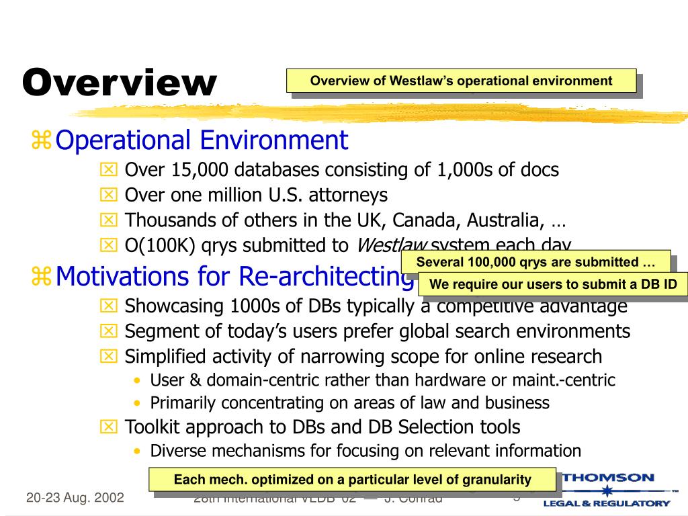Click the '20-23 Aug. 2002' footer date

point(75,498)
